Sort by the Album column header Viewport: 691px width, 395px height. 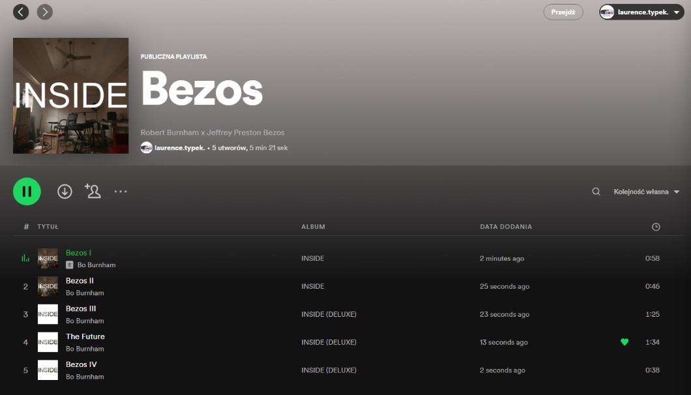pos(313,227)
